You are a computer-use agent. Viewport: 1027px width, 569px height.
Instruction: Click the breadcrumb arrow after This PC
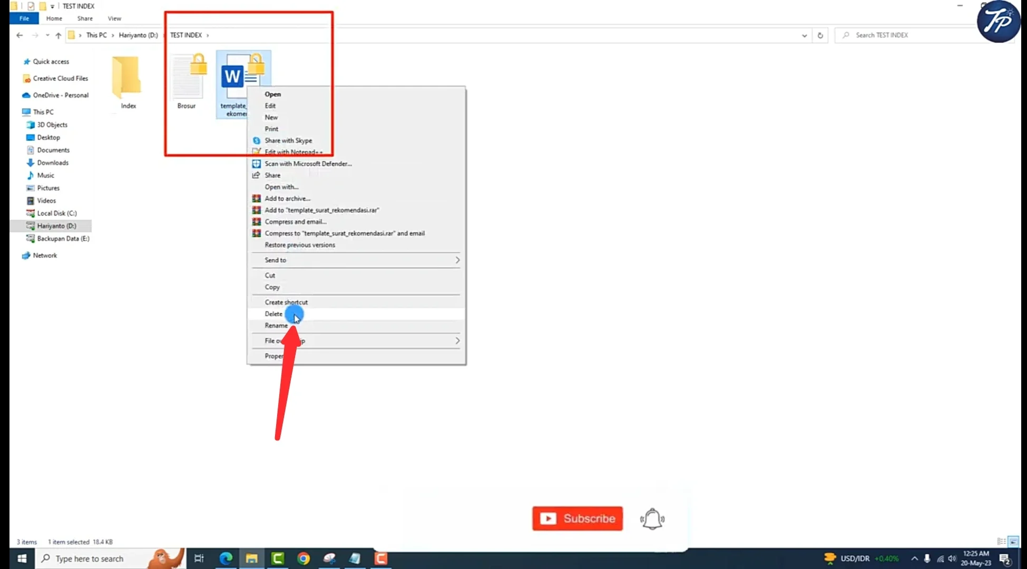[x=113, y=35]
